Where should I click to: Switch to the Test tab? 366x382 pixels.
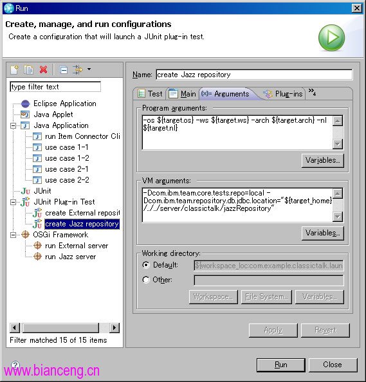tap(150, 94)
